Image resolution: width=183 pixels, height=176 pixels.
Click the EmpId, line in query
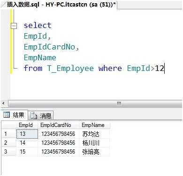(37, 36)
